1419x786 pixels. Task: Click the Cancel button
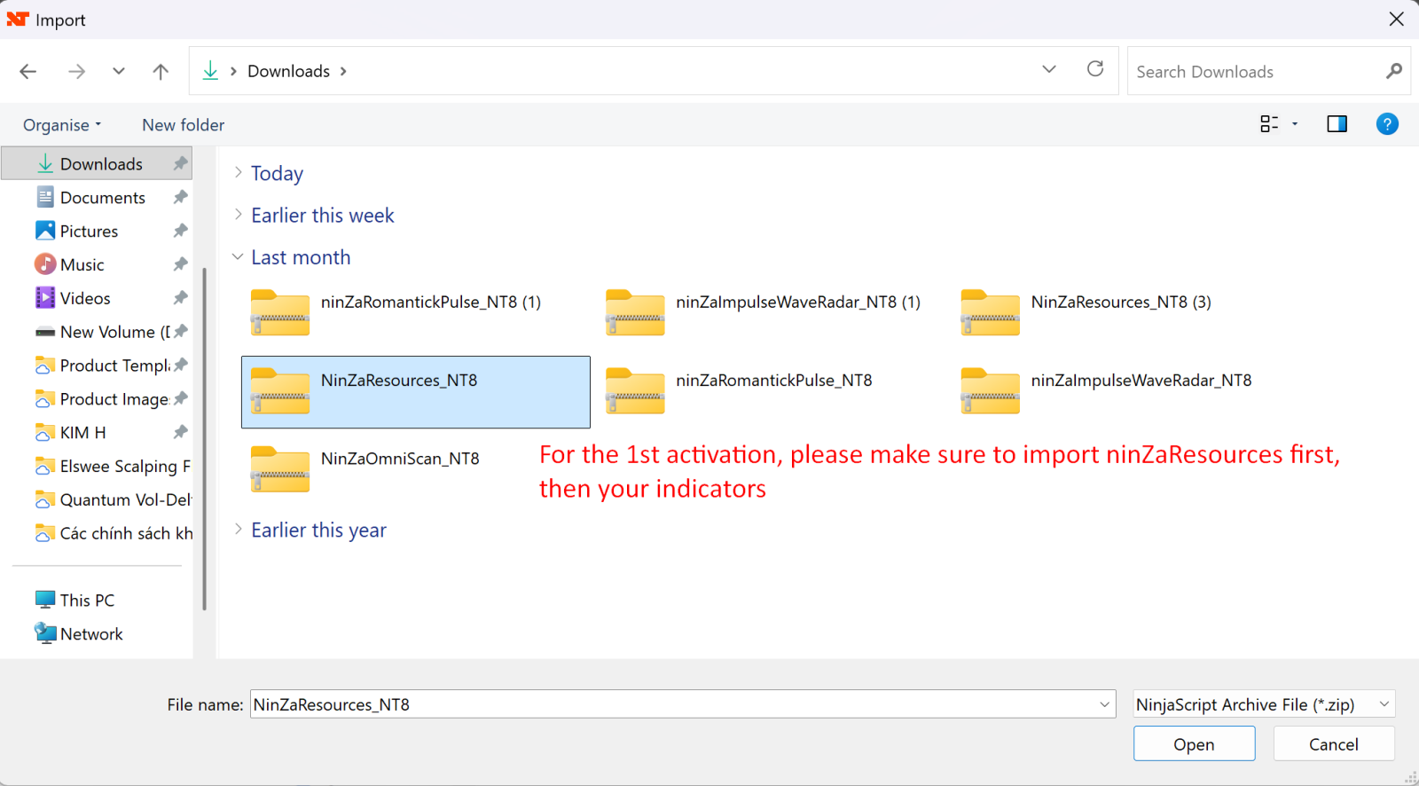[x=1334, y=744]
